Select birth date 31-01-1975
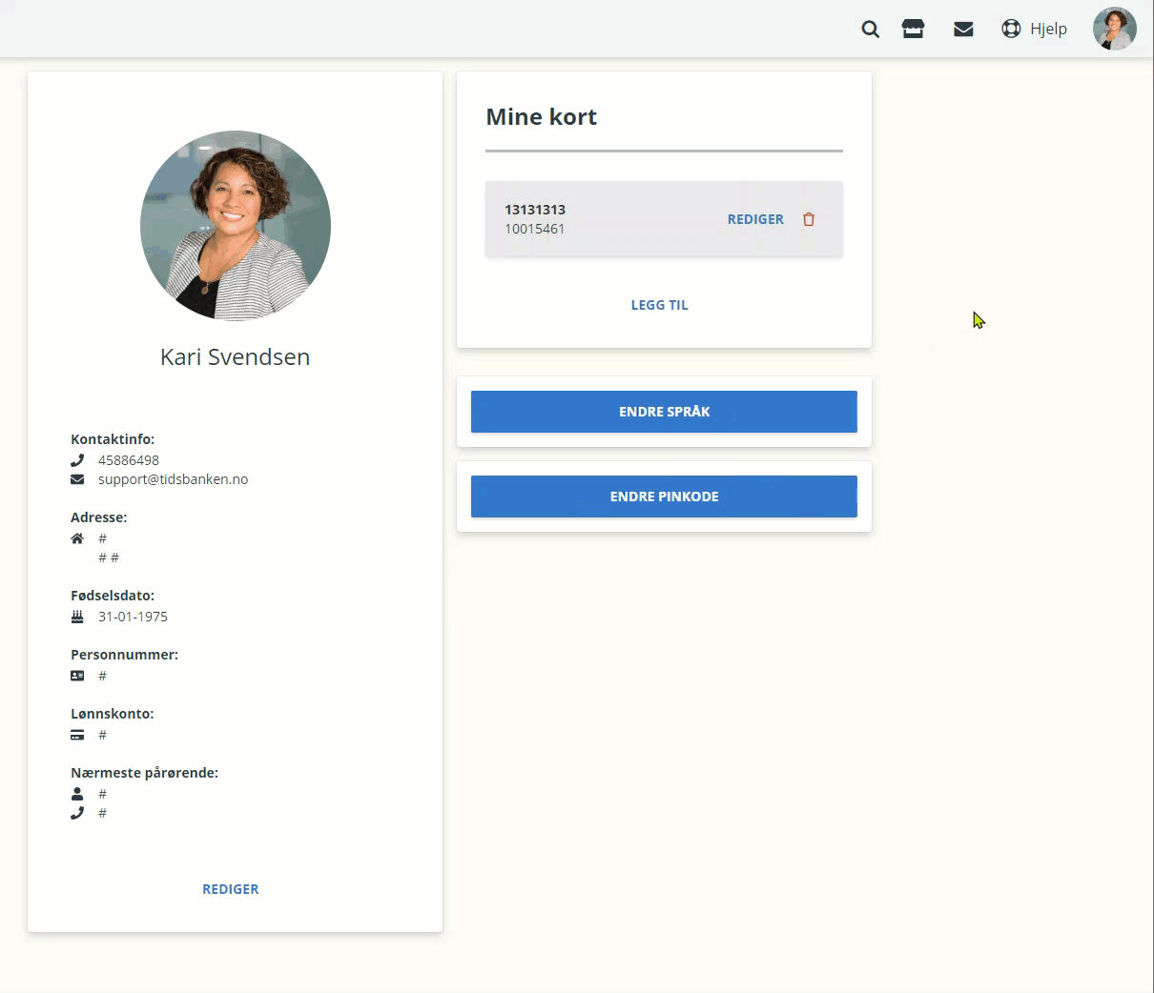 [x=133, y=617]
